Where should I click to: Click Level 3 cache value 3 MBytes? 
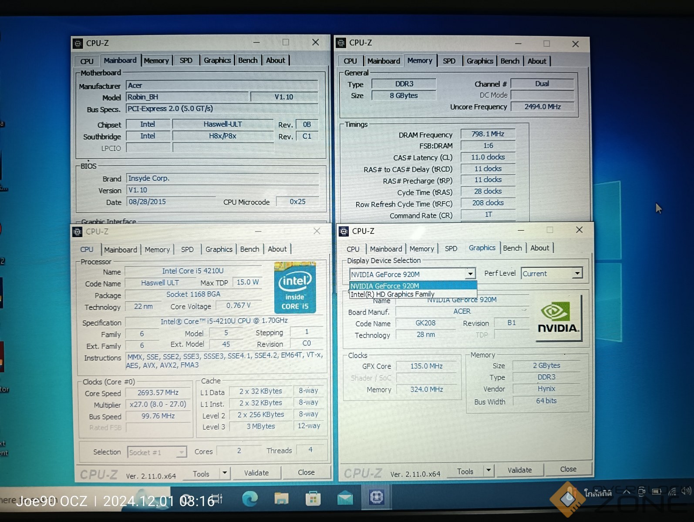(261, 427)
